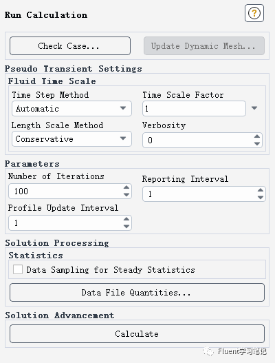Click the Calculate button
The image size is (275, 363).
[137, 333]
